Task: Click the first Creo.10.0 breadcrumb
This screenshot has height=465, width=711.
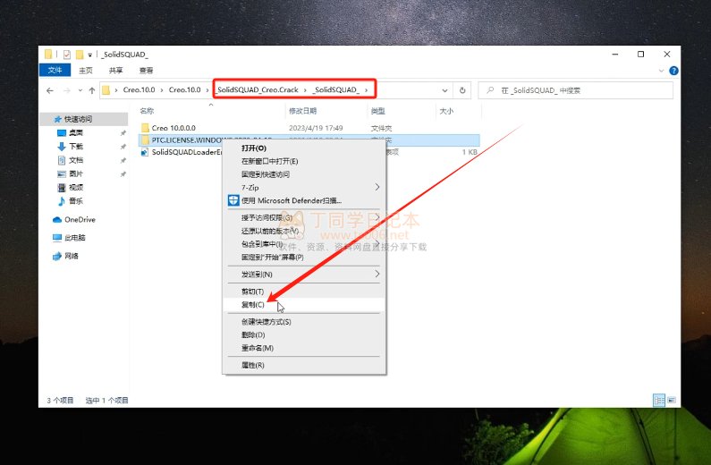Action: (139, 89)
